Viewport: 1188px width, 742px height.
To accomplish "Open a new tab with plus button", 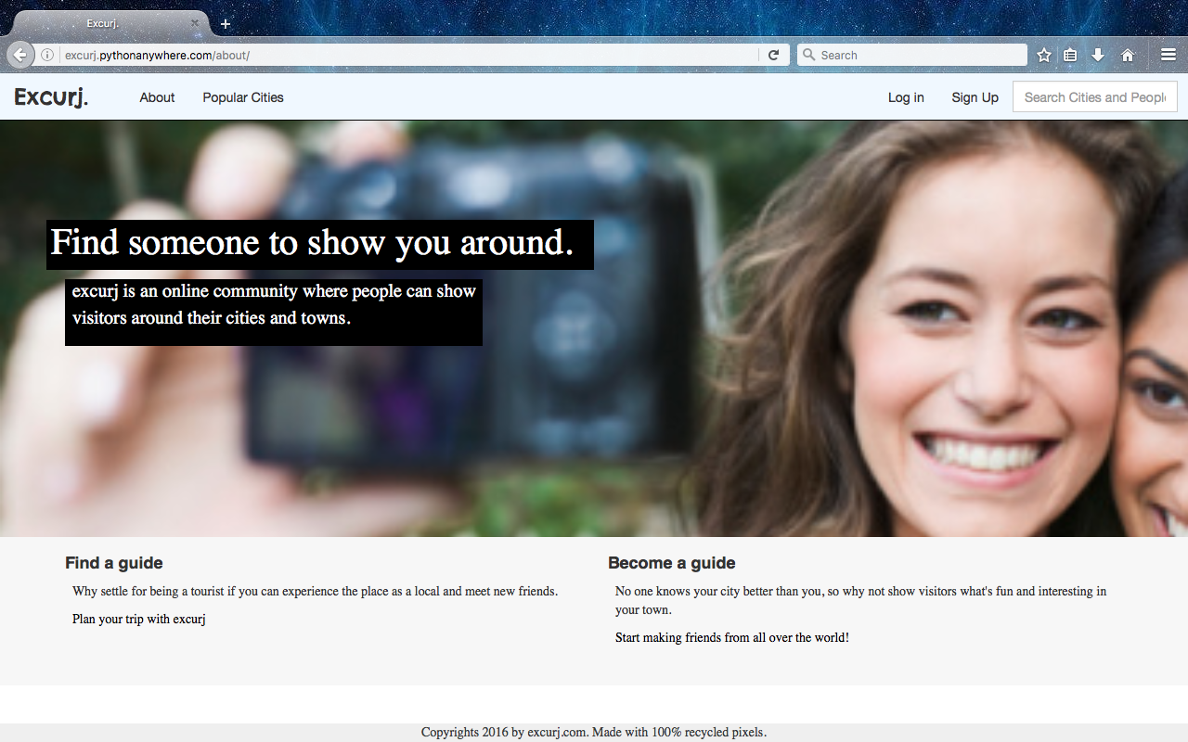I will pos(226,23).
